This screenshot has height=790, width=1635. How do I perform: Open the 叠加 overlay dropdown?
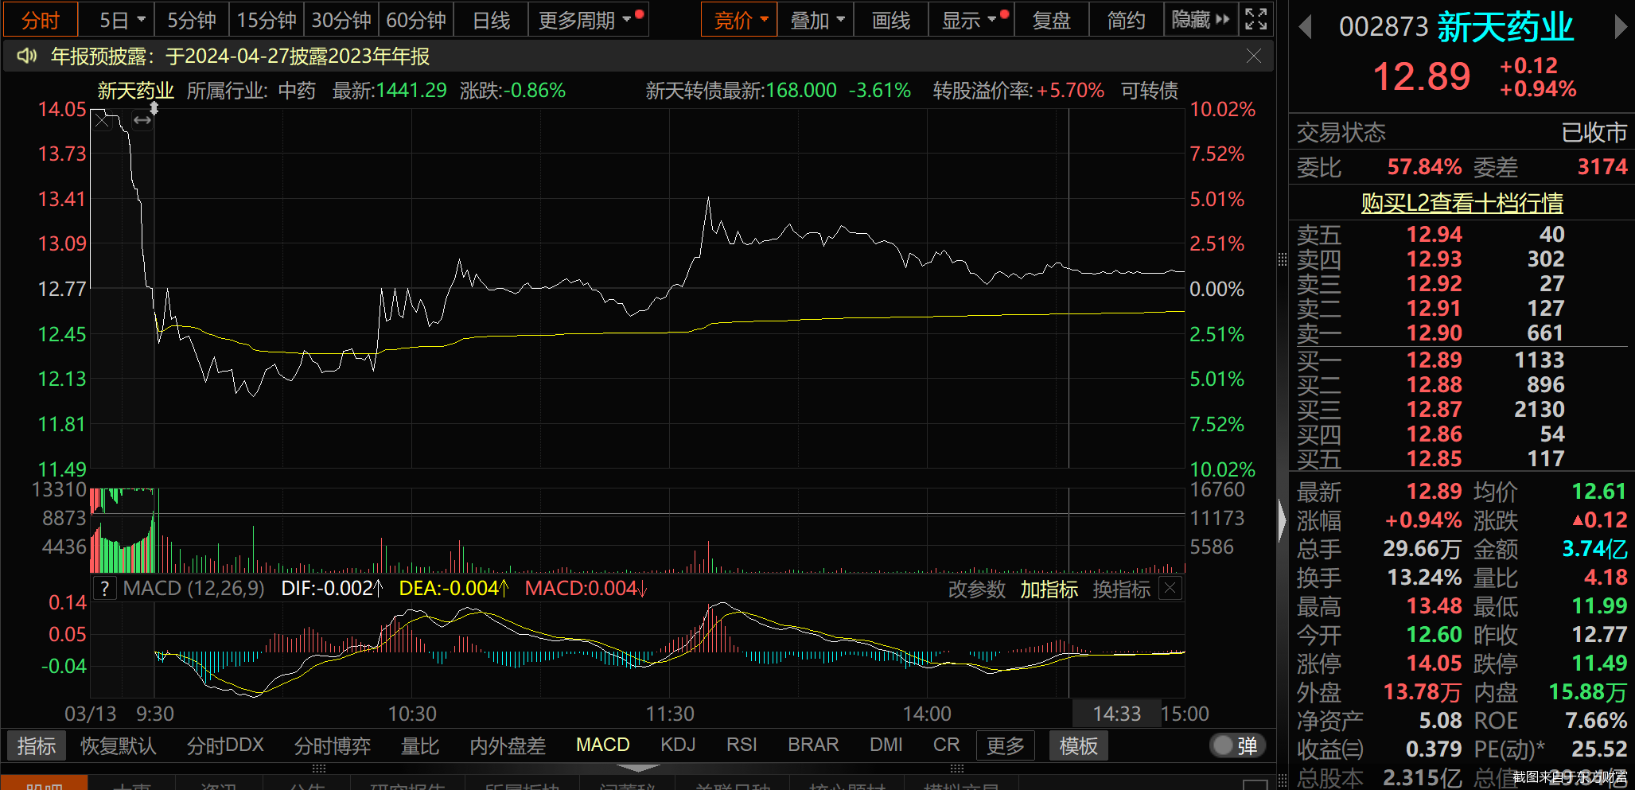[816, 20]
